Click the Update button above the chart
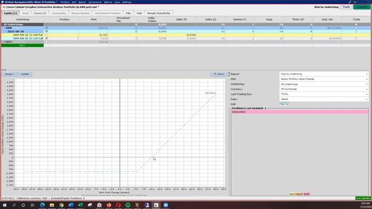 [25, 74]
